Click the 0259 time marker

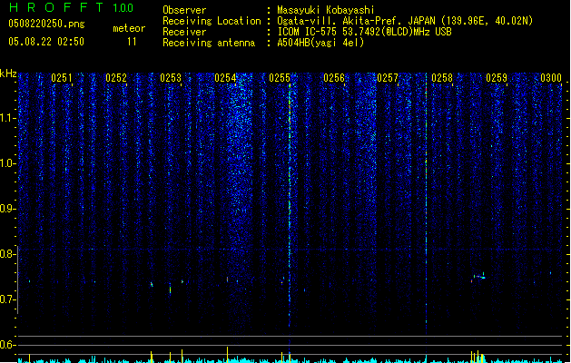click(x=497, y=78)
